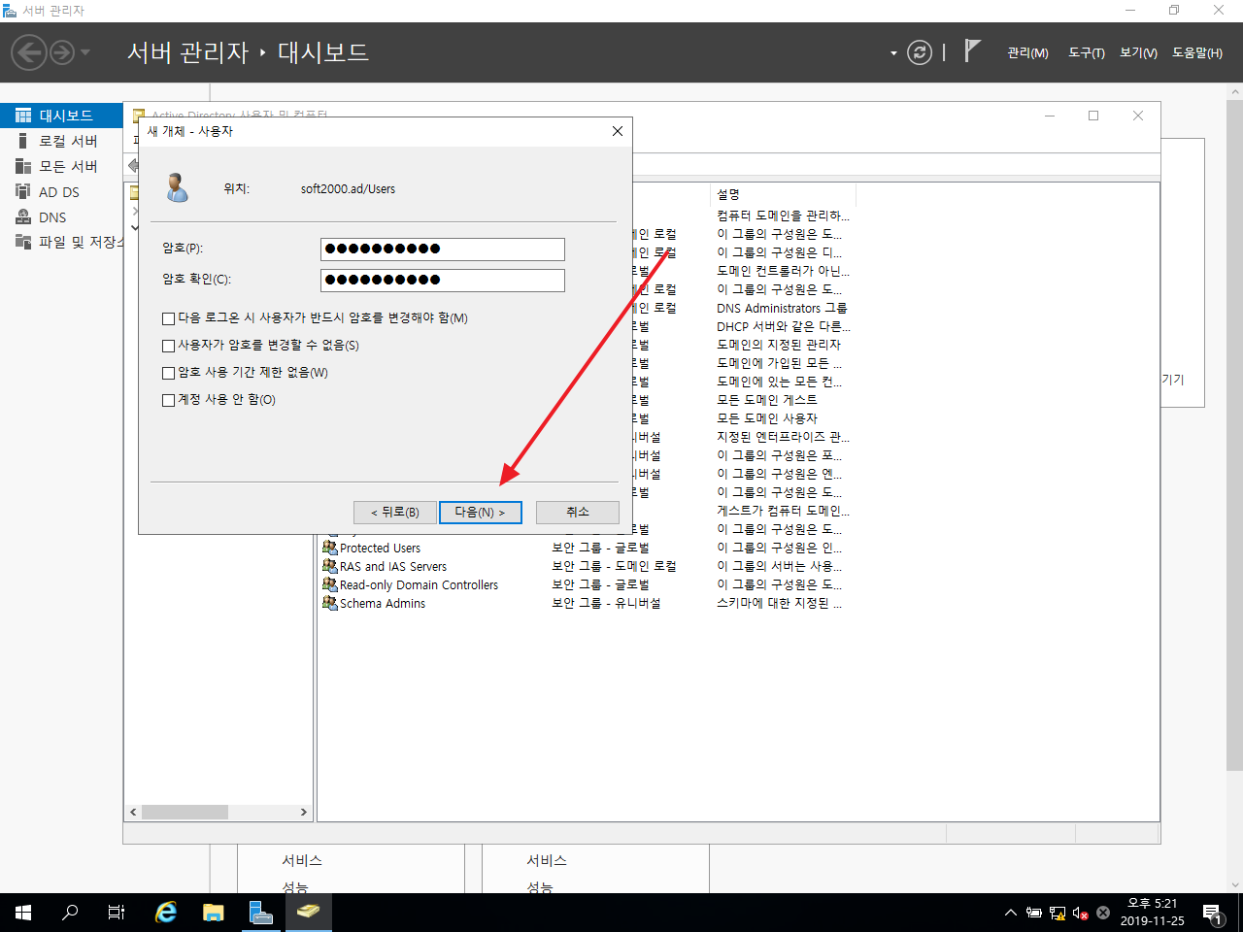
Task: Check the must-change-password-at-next-logon box
Action: click(x=168, y=317)
